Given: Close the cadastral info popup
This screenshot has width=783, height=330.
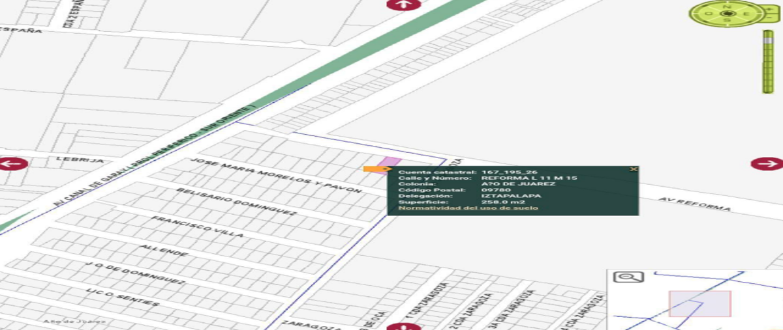Looking at the screenshot, I should click(x=633, y=169).
